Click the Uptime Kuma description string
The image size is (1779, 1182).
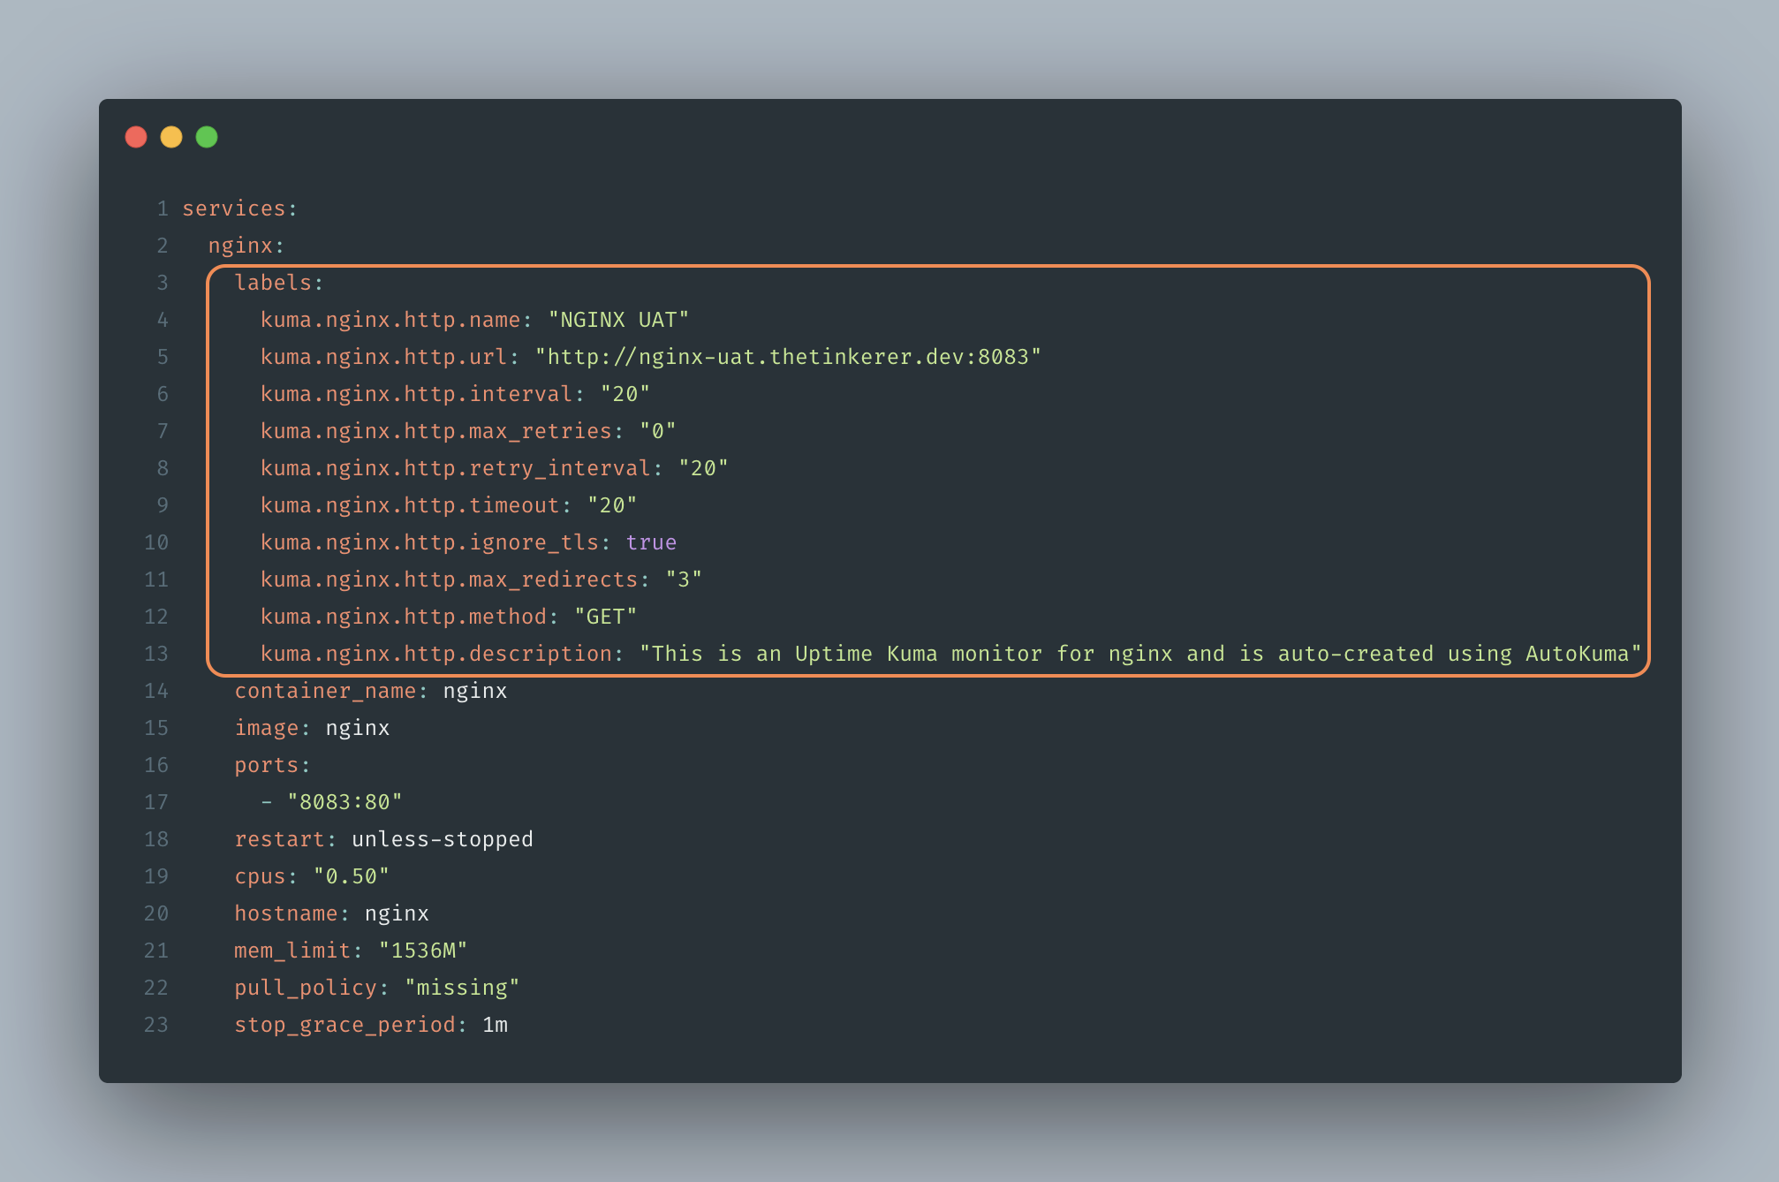pos(1139,654)
